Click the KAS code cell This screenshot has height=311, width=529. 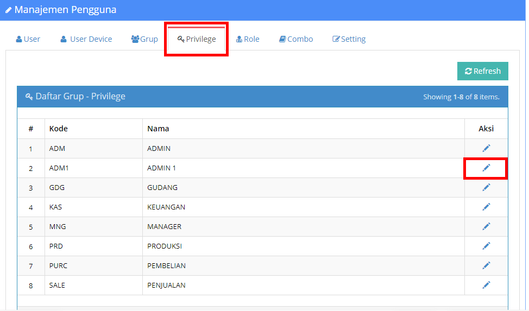pos(93,207)
